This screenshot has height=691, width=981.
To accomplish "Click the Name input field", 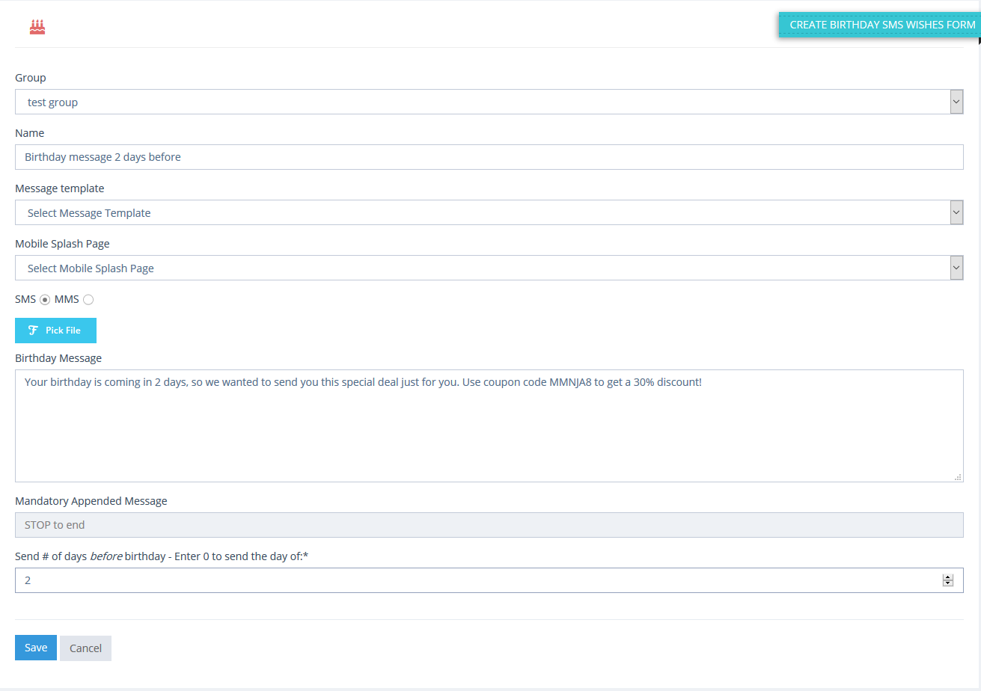I will (489, 157).
